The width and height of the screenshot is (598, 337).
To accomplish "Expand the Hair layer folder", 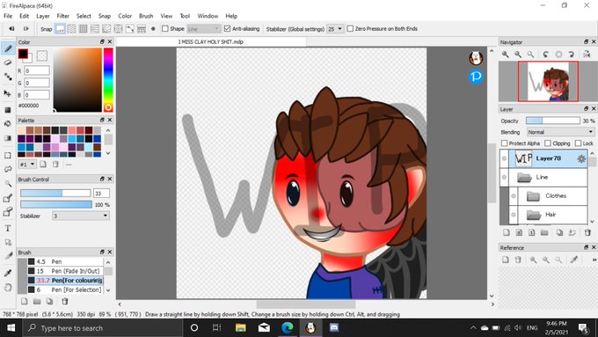I will tap(534, 215).
